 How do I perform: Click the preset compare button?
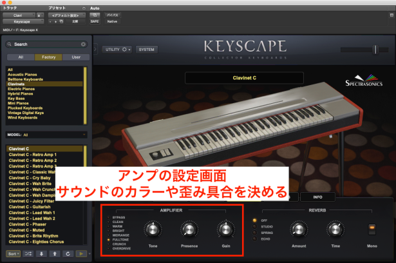[75, 21]
